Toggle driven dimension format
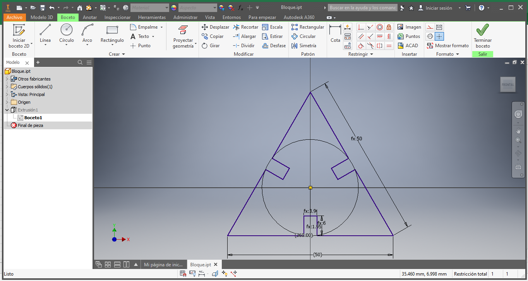The width and height of the screenshot is (528, 281). point(439,27)
